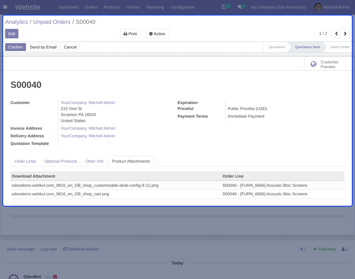
Task: Open the Action dropdown
Action: tap(158, 34)
